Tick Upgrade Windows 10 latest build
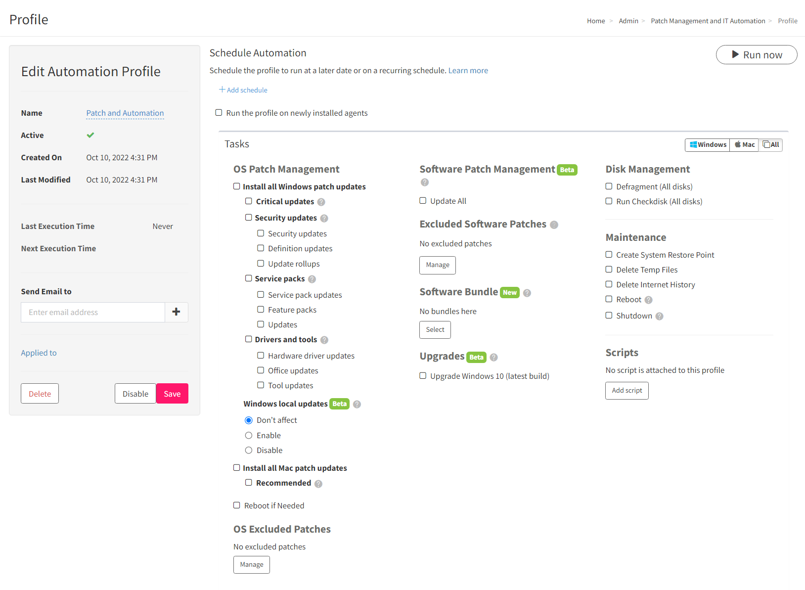 tap(423, 376)
